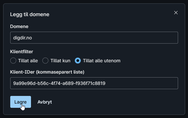Select the Tillat kun radio button

coord(46,61)
